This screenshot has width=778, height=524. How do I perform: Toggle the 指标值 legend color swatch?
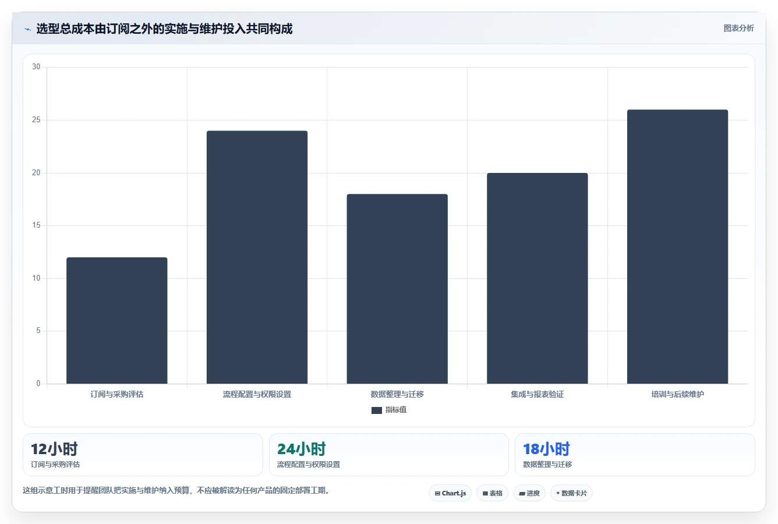tap(376, 410)
